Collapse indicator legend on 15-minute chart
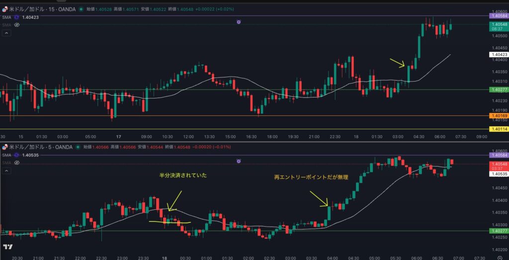This screenshot has height=260, width=509. [x=6, y=33]
